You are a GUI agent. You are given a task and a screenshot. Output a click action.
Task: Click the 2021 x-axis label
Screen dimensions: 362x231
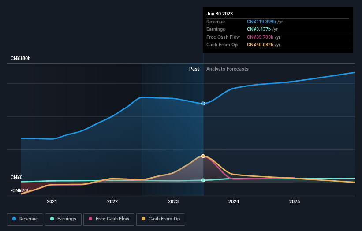click(52, 201)
